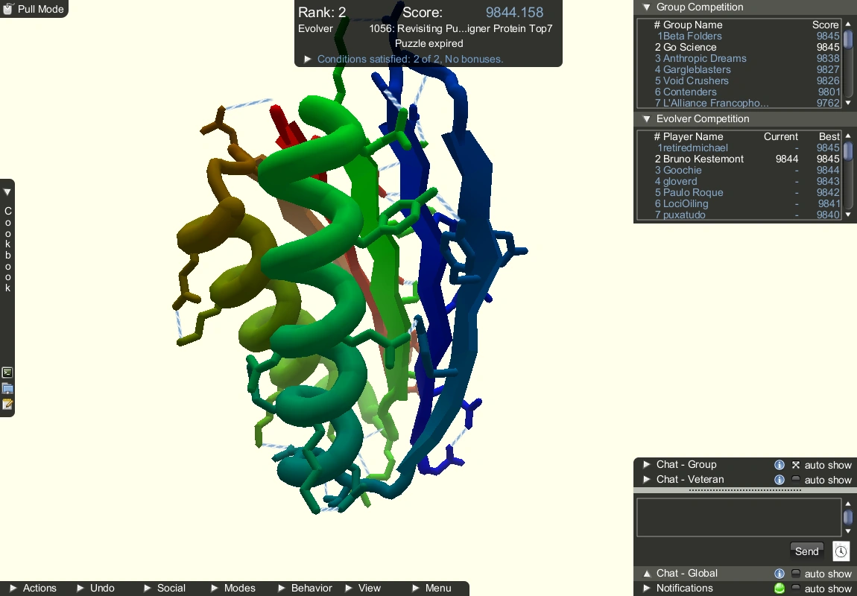Image resolution: width=857 pixels, height=596 pixels.
Task: Click the info icon beside Chat - Global
Action: [779, 574]
